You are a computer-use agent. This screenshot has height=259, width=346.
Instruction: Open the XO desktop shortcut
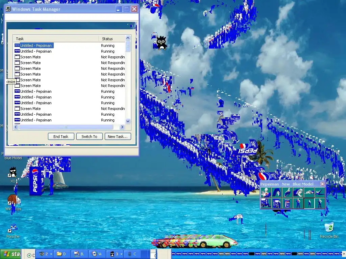point(13,175)
